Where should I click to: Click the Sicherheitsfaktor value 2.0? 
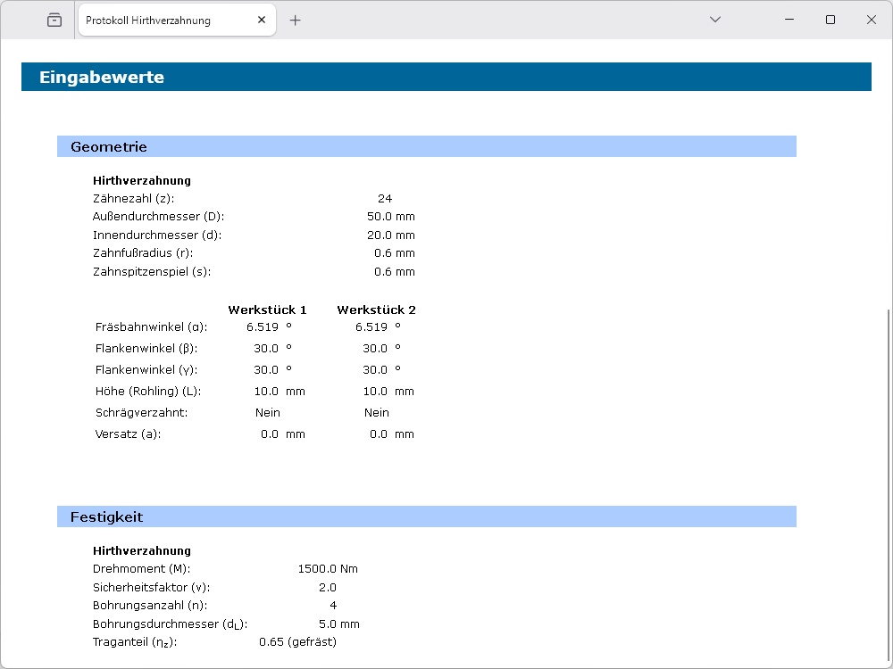coord(328,587)
